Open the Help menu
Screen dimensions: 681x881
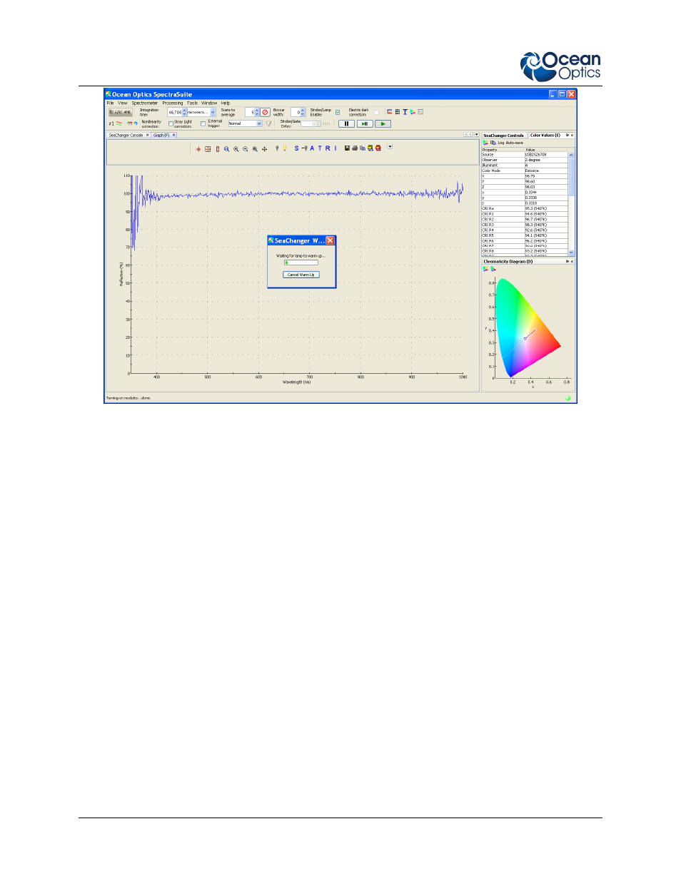[226, 103]
